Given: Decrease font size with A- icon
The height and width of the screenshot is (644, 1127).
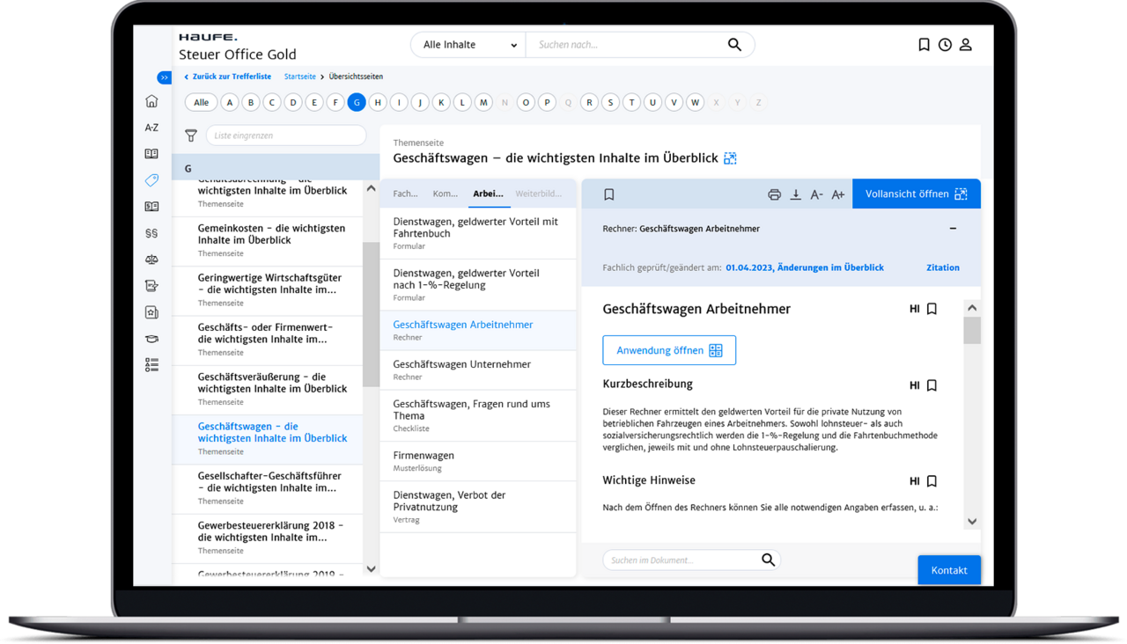Looking at the screenshot, I should (x=816, y=194).
